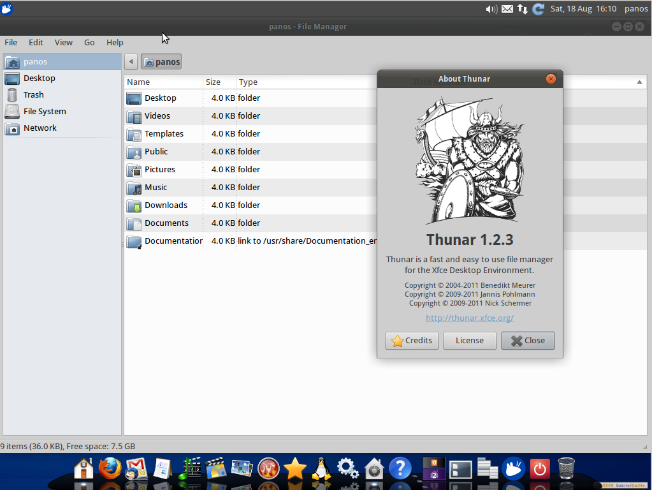Open the document writer dock icon
652x490 pixels.
[162, 469]
